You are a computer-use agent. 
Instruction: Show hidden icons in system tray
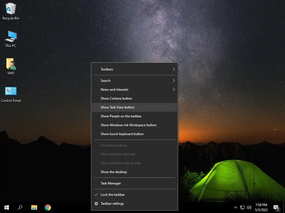point(235,207)
